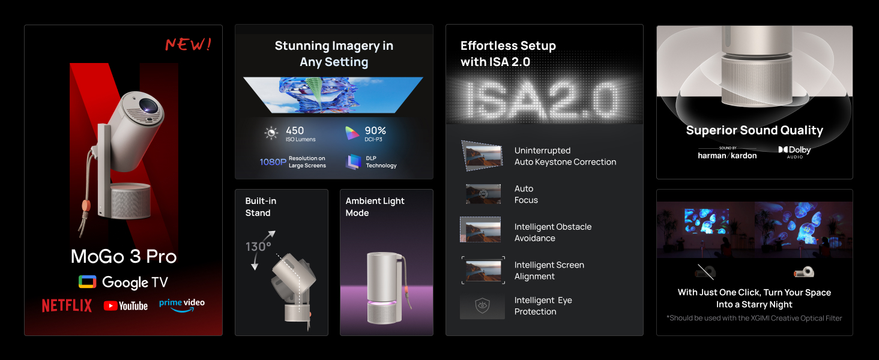Image resolution: width=879 pixels, height=360 pixels.
Task: Click the YouTube logo
Action: point(125,306)
